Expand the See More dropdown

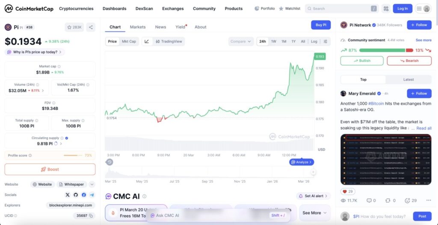tap(314, 213)
